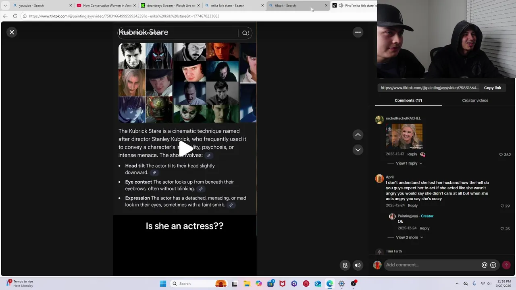Screen dimensions: 516x290
Task: Open Task View from the taskbar
Action: click(235, 284)
